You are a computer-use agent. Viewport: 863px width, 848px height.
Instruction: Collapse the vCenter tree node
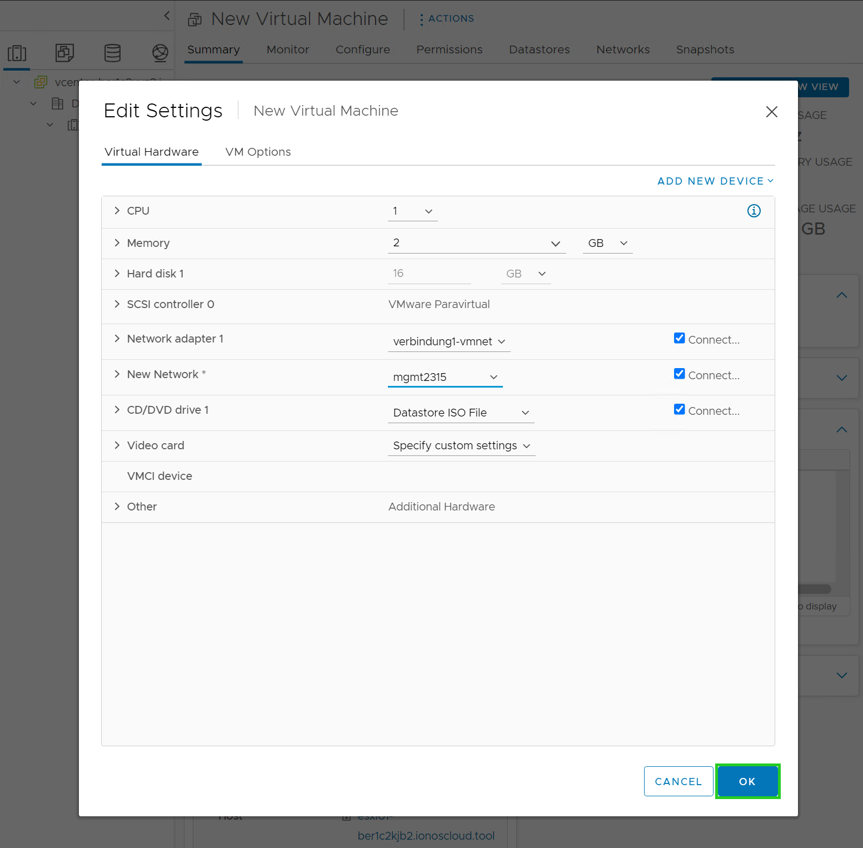click(x=17, y=82)
